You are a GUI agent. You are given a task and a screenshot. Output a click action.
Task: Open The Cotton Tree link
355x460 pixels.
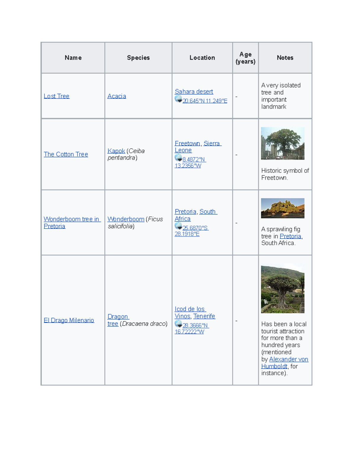pyautogui.click(x=66, y=154)
